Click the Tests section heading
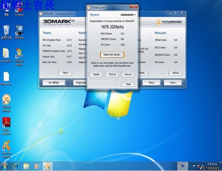 (x=47, y=33)
